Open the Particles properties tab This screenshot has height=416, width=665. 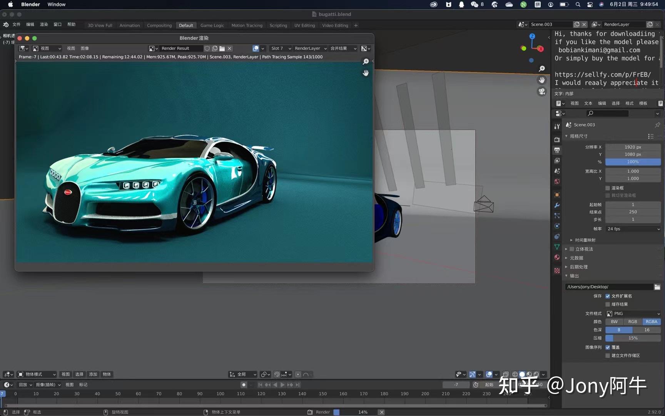(557, 216)
